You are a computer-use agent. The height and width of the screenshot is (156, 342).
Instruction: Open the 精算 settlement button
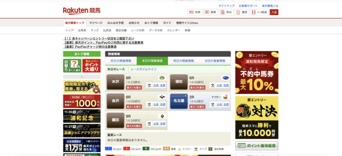210,12
